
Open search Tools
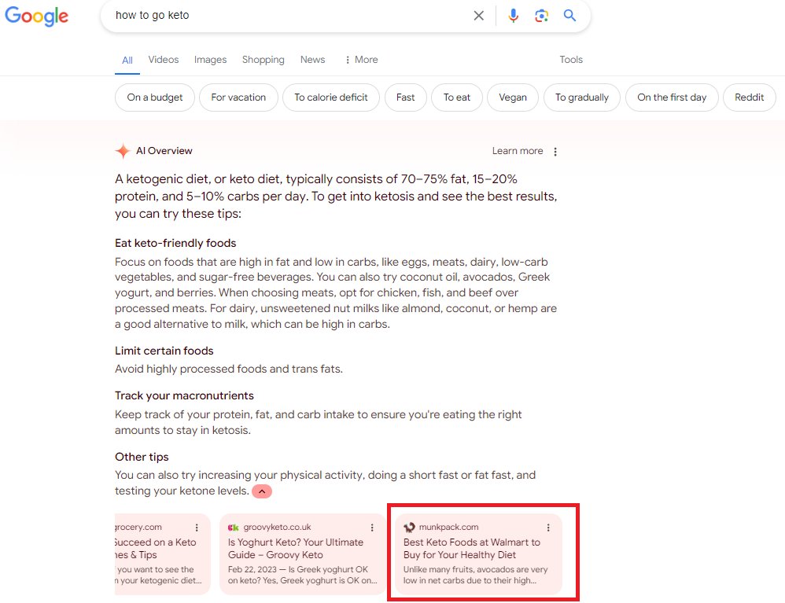pos(571,60)
